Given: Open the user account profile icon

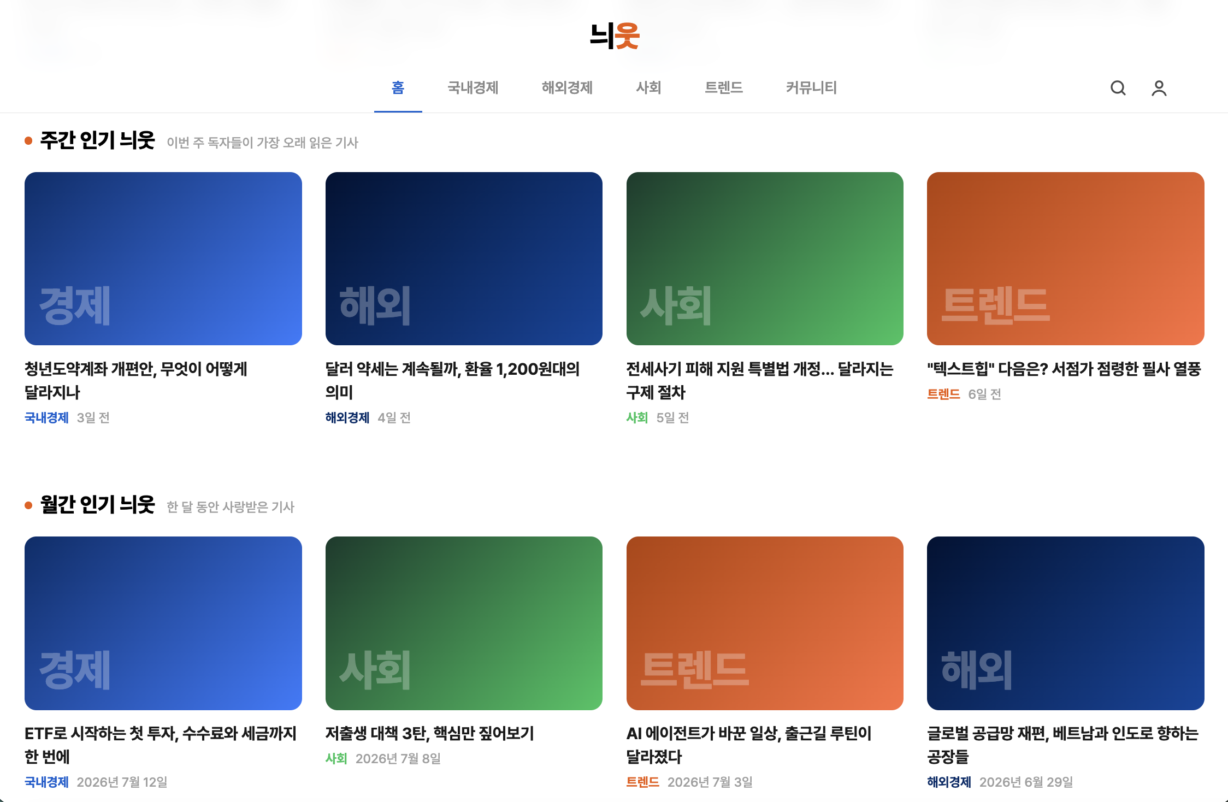Looking at the screenshot, I should tap(1159, 88).
